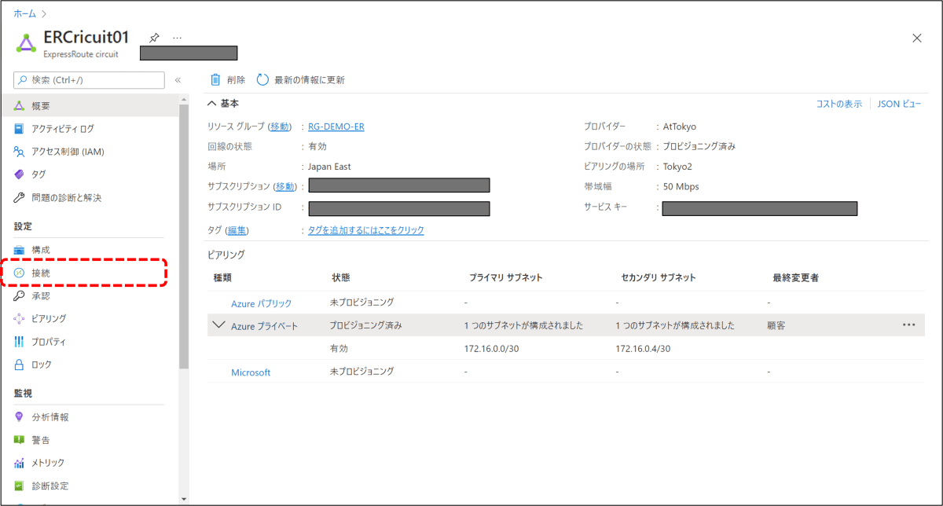Open the Microsoft peering link
The image size is (943, 506).
tap(251, 372)
